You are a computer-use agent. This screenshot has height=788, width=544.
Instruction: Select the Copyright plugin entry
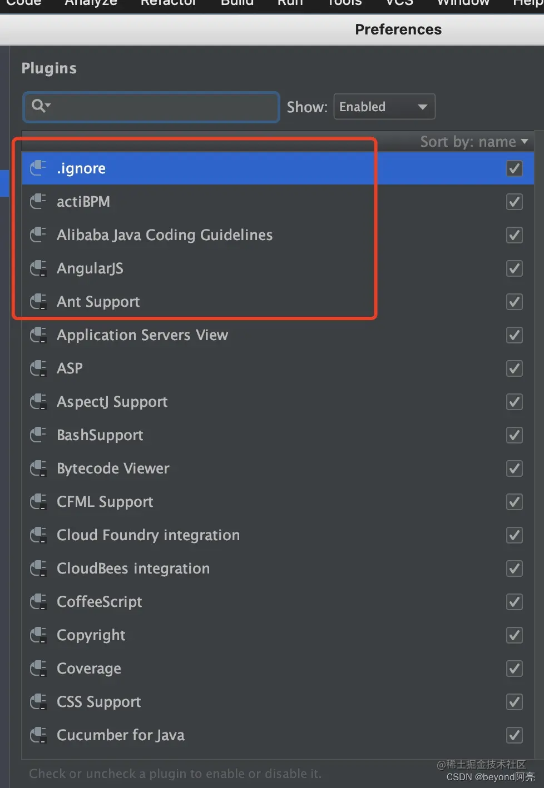click(x=278, y=635)
